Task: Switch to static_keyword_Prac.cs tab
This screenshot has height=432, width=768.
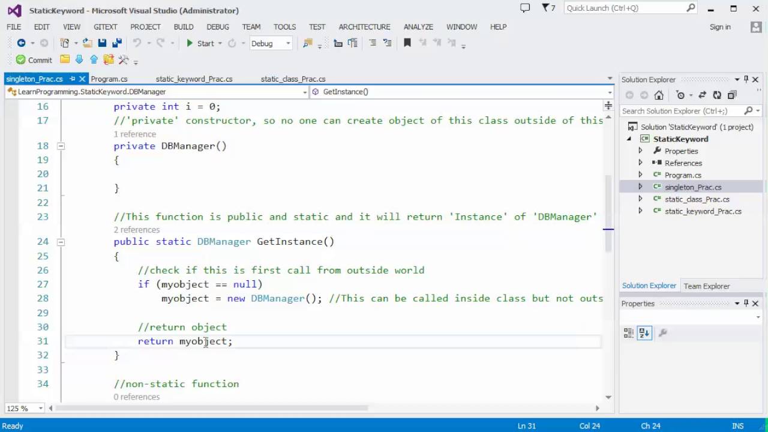Action: [x=194, y=79]
